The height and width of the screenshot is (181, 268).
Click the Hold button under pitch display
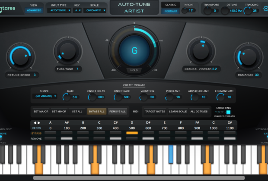(x=134, y=70)
